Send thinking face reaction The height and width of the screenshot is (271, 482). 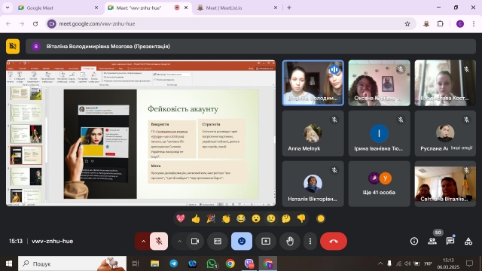(286, 218)
